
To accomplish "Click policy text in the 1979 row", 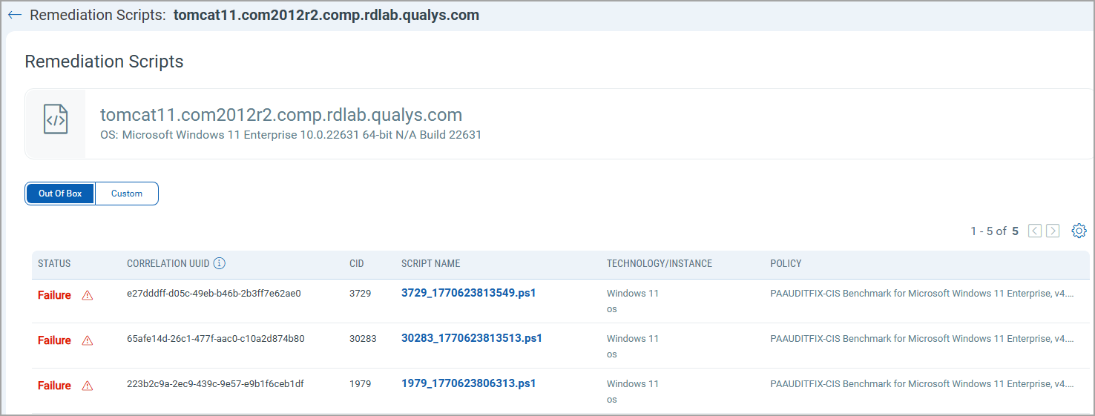I will (922, 383).
